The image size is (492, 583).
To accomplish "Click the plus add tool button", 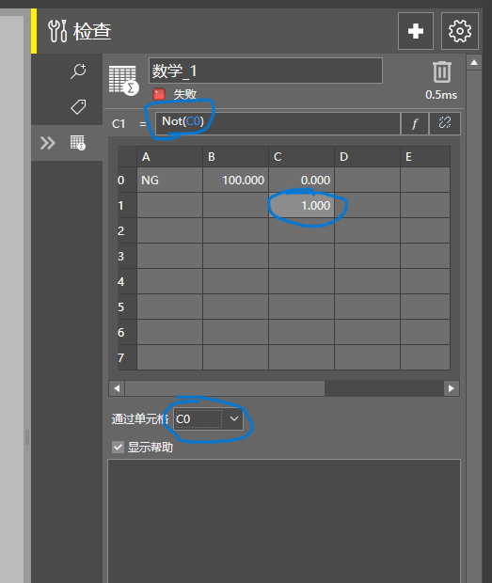I will coord(416,31).
